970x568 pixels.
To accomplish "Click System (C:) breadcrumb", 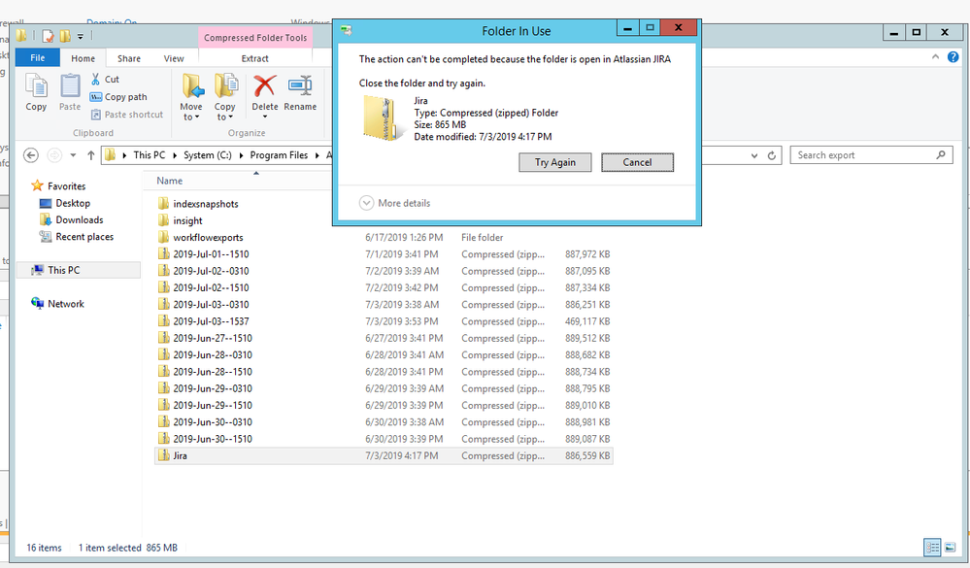I will coord(207,155).
